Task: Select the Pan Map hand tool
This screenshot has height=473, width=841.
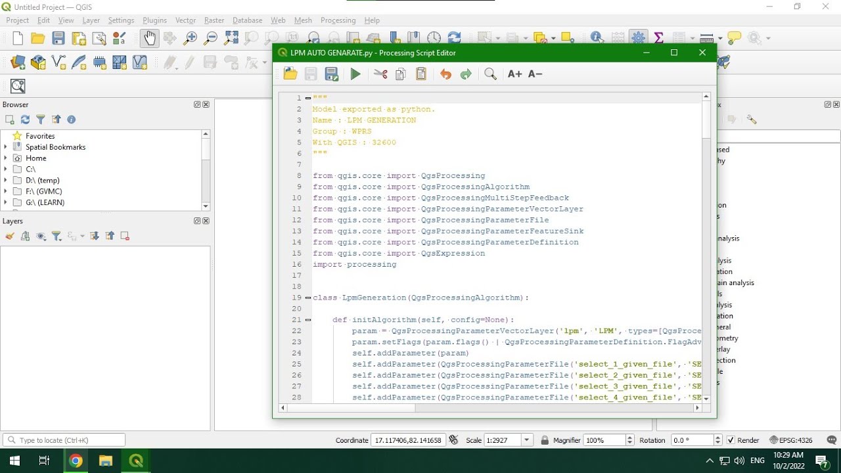Action: tap(149, 38)
